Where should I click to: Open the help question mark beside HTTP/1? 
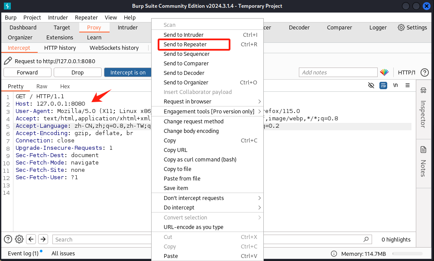(x=424, y=72)
